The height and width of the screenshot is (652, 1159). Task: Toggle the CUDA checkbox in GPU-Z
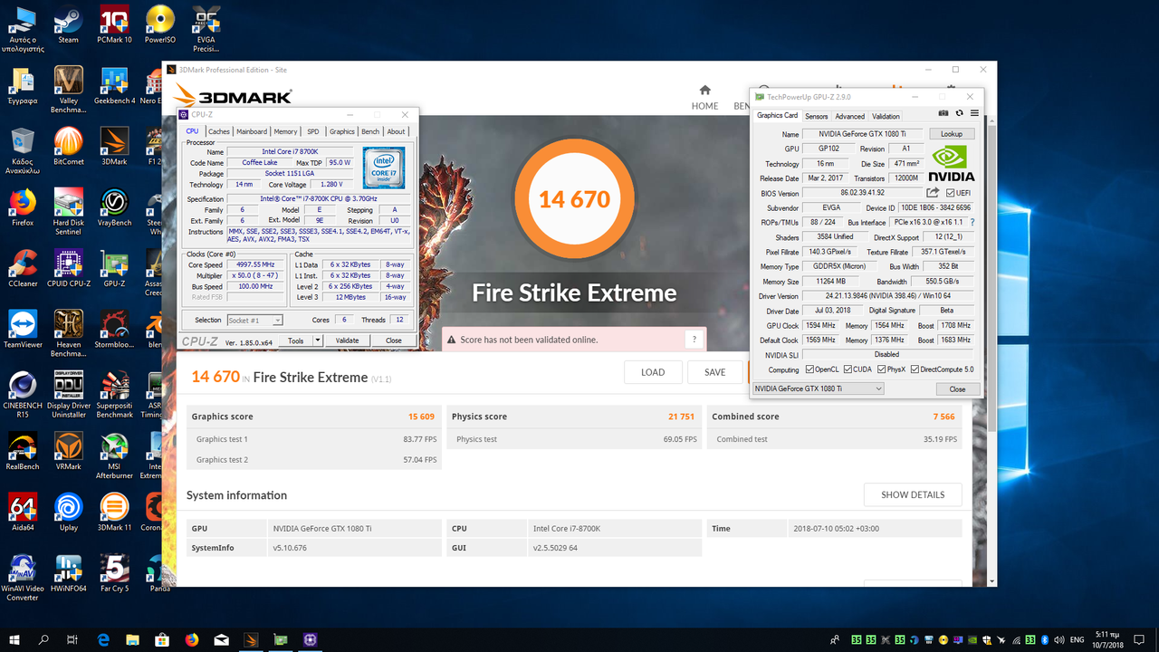(x=848, y=369)
